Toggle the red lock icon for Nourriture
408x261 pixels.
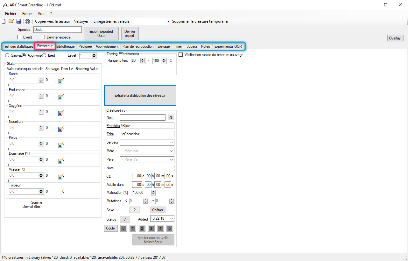(x=60, y=129)
